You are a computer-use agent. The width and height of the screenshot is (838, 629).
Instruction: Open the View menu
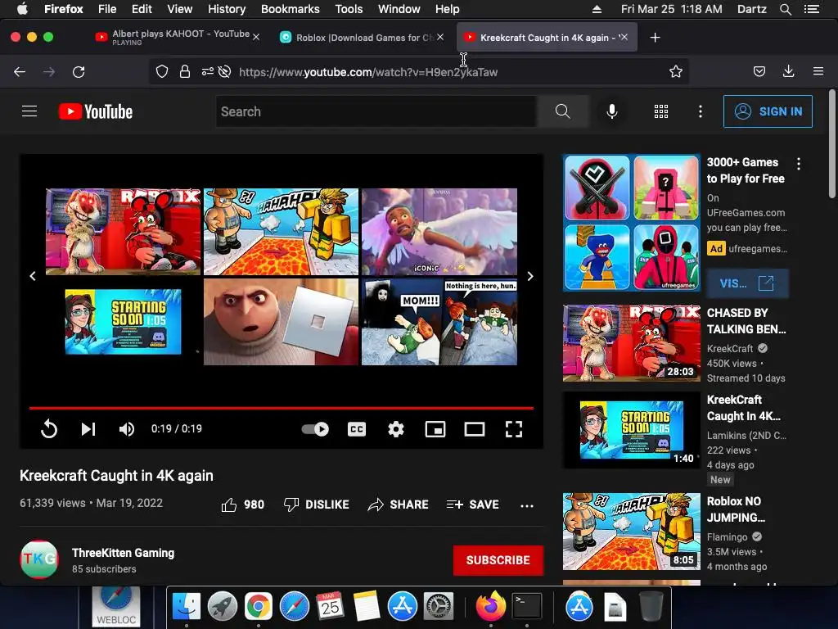(x=179, y=9)
